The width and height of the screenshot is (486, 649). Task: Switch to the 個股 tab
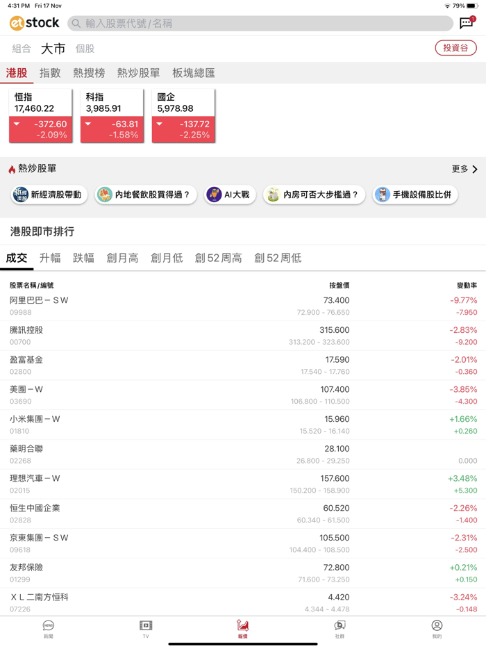point(85,49)
